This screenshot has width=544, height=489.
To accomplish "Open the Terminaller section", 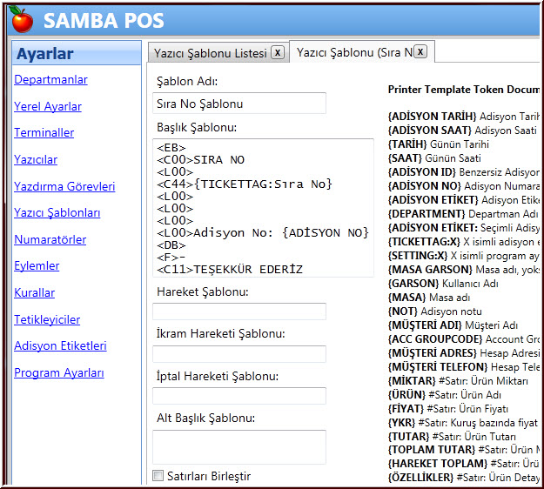I will [x=44, y=133].
